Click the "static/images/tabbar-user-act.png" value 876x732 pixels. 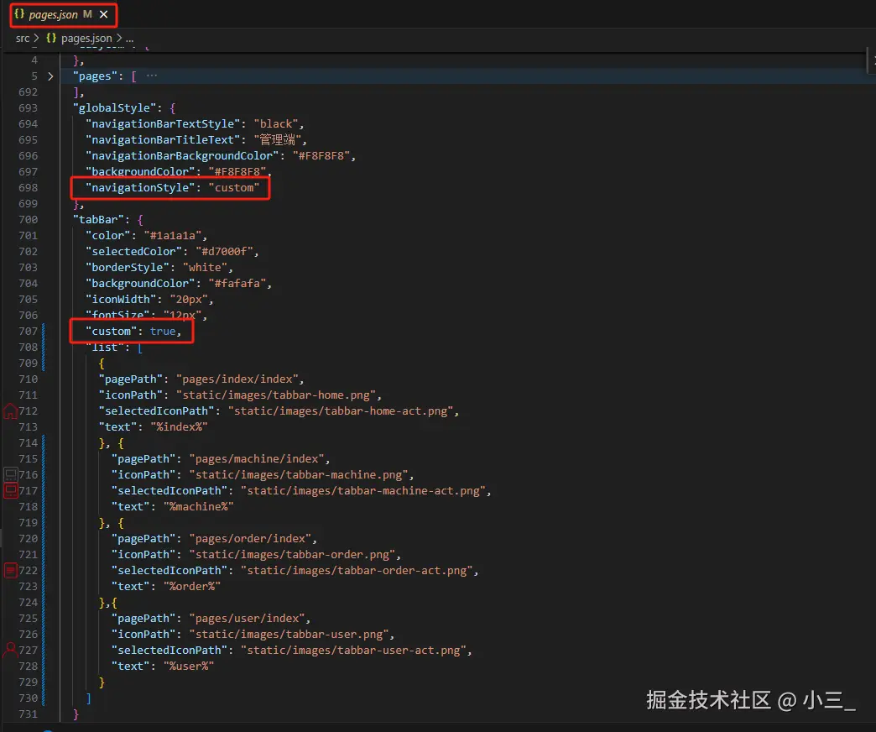point(353,651)
